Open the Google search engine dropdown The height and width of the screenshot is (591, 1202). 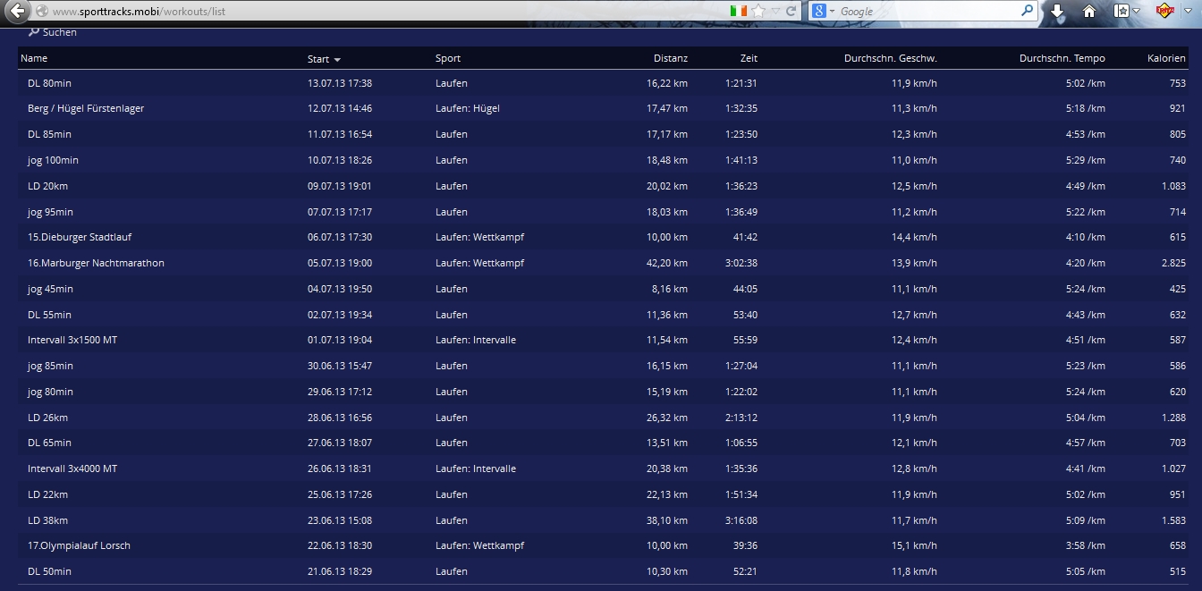pyautogui.click(x=824, y=12)
